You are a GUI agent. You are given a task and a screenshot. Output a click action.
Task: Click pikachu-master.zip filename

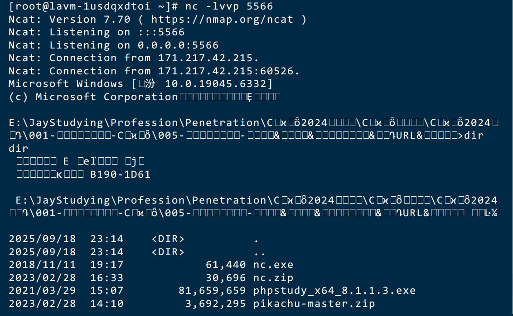click(314, 304)
